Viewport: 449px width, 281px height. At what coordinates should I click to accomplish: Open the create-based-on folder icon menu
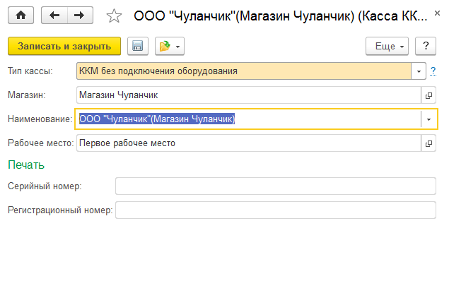coord(170,46)
